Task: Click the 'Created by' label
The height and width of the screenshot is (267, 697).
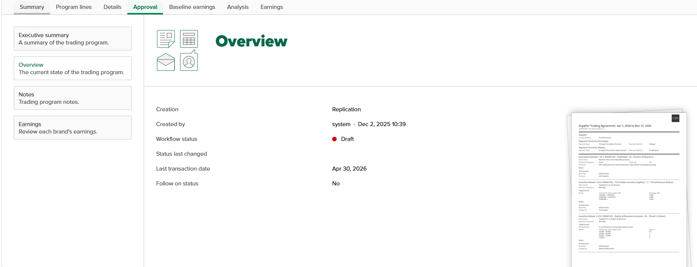Action: (170, 124)
